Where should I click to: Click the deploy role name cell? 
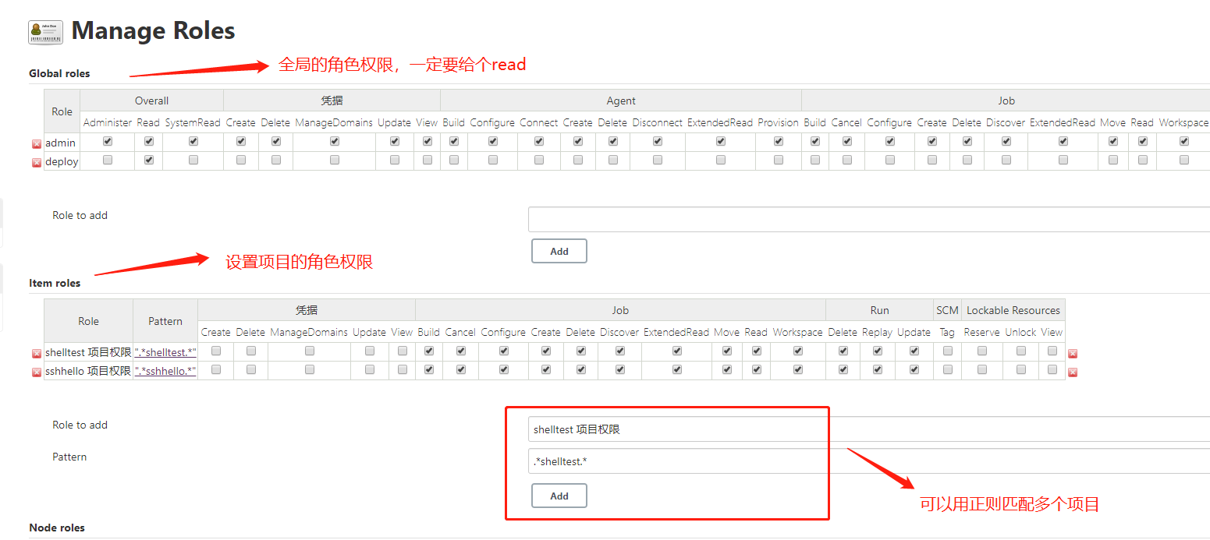click(62, 161)
